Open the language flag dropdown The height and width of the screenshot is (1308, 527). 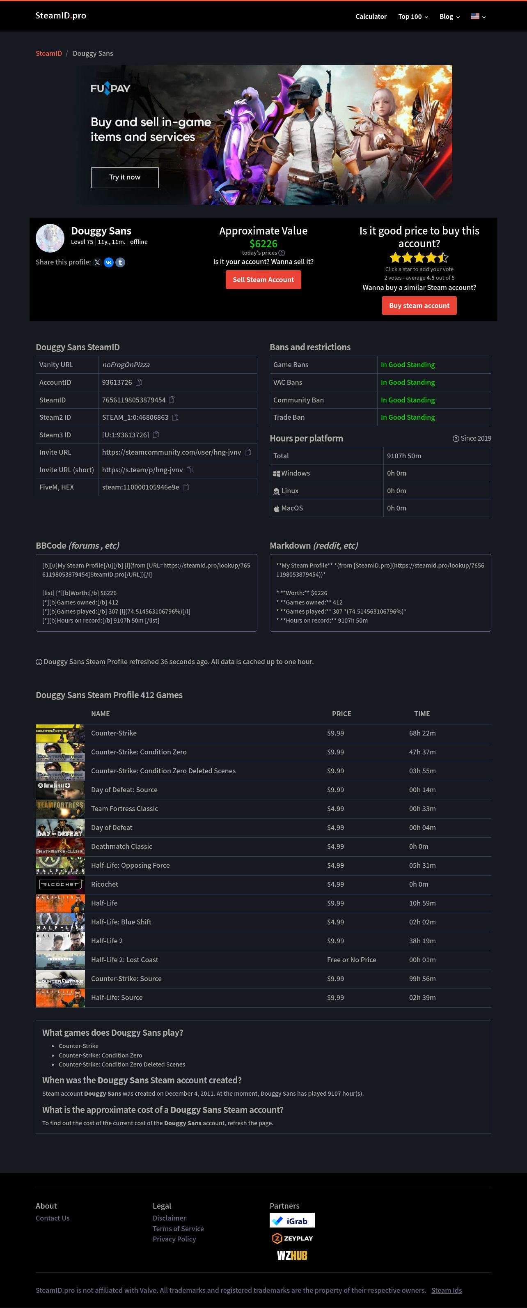coord(478,17)
